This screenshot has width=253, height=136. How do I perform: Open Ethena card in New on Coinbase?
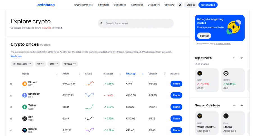[233, 123]
